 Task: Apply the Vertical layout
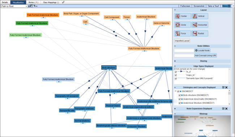pos(200,16)
